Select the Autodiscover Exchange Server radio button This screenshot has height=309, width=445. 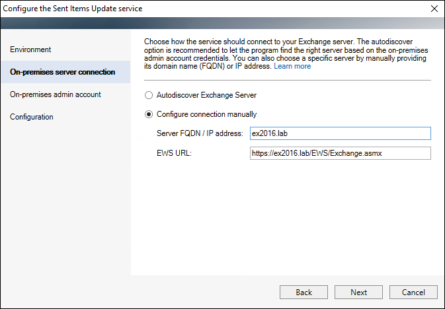coord(149,95)
